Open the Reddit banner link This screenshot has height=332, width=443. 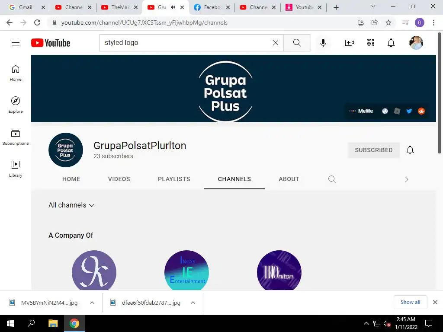[x=421, y=111]
